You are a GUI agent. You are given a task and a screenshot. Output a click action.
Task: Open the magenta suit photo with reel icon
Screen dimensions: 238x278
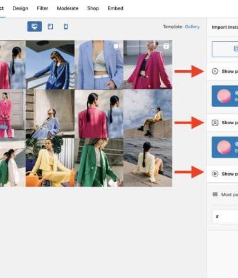click(148, 64)
